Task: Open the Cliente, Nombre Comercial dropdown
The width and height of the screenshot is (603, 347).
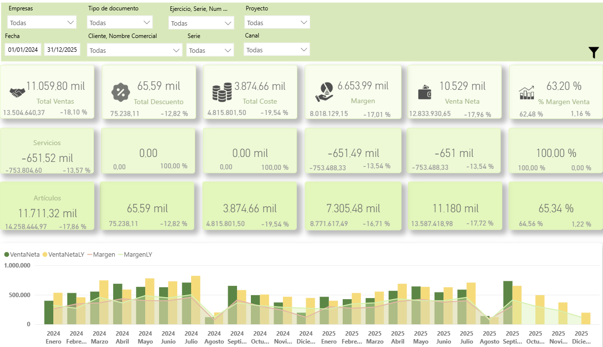Action: (134, 50)
